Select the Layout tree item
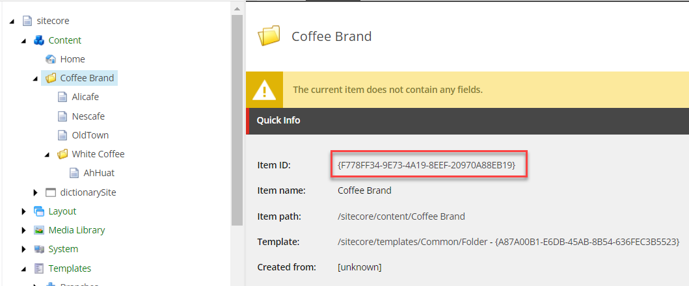The width and height of the screenshot is (689, 286). [x=62, y=211]
